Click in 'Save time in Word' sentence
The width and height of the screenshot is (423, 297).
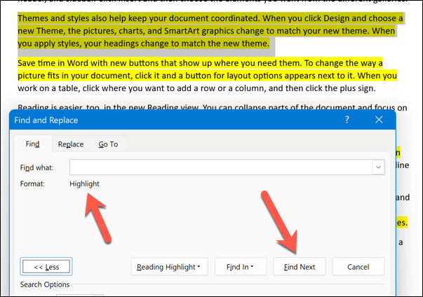tap(160, 63)
